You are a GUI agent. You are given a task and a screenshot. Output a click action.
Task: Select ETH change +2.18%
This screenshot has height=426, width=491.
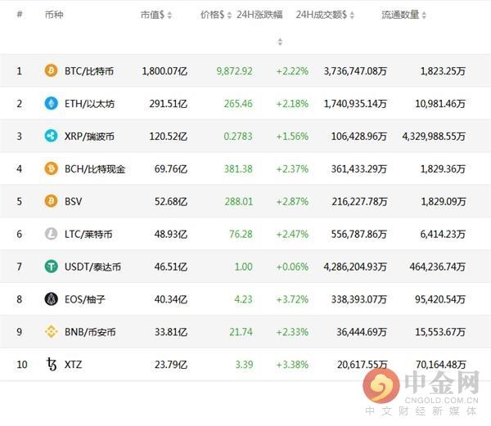292,104
